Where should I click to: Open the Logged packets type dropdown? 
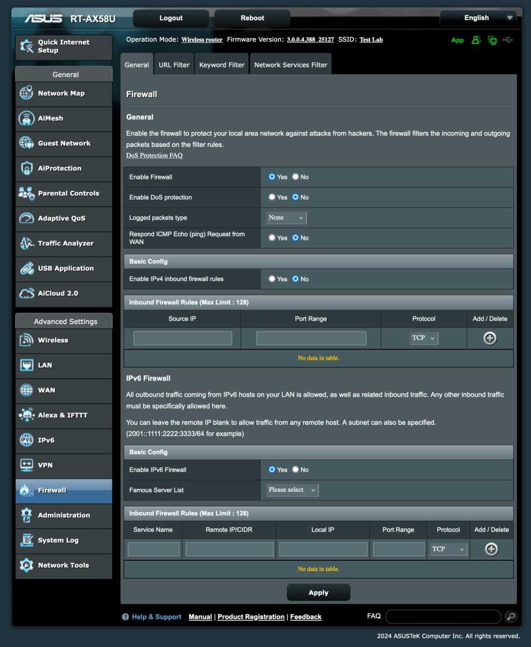point(287,217)
